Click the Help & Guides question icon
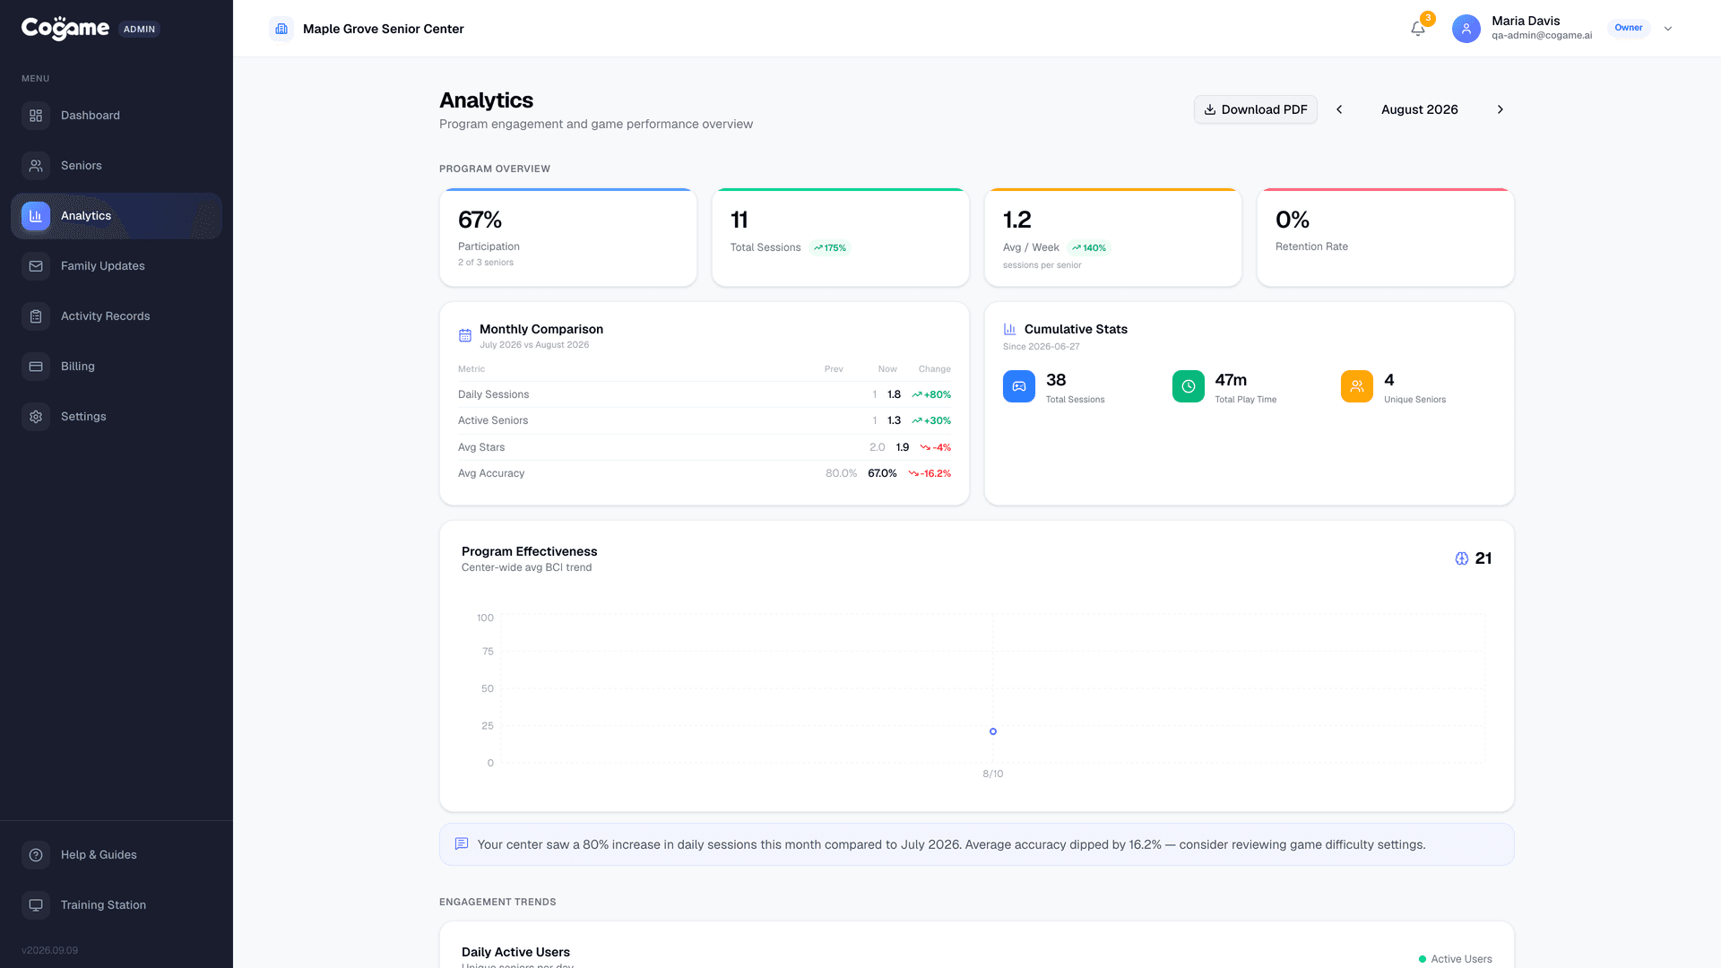Image resolution: width=1721 pixels, height=968 pixels. coord(36,855)
